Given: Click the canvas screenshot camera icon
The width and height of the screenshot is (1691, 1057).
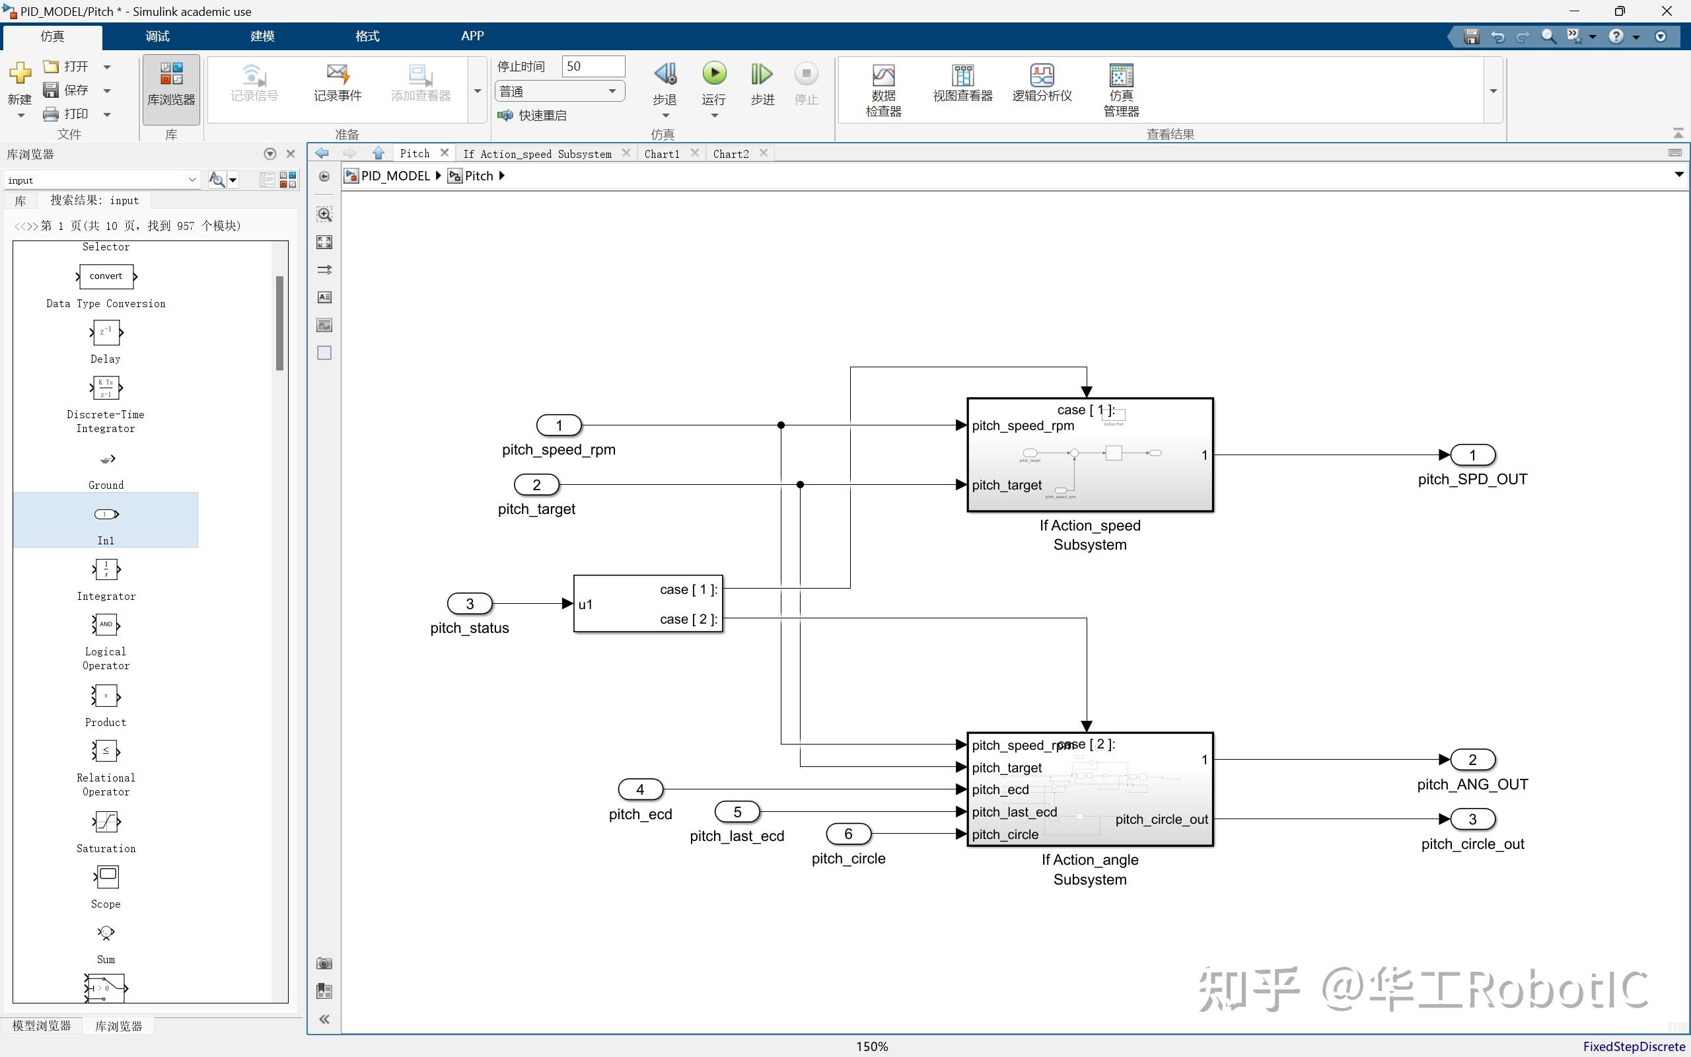Looking at the screenshot, I should [324, 963].
